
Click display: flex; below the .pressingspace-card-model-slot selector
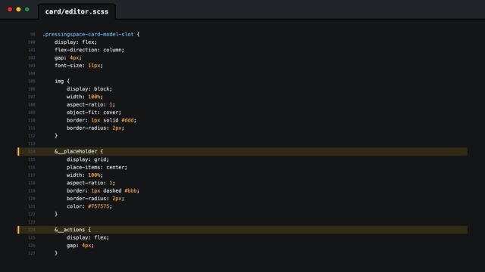point(76,42)
